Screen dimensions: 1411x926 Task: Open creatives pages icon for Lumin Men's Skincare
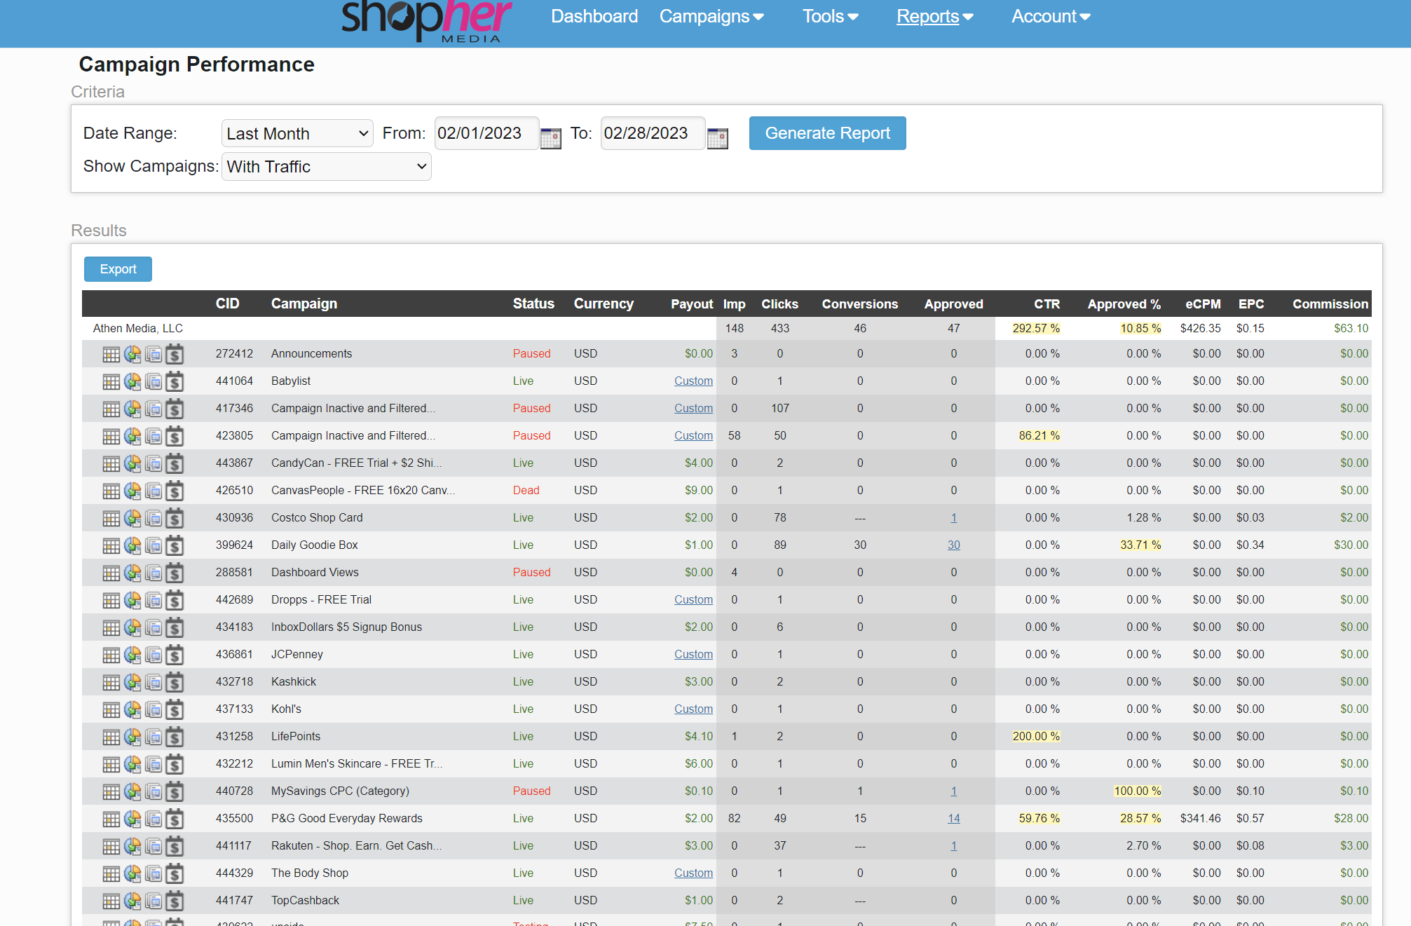click(154, 764)
